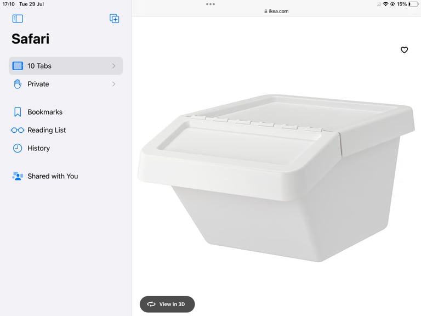Open the Reading List label
Image resolution: width=421 pixels, height=316 pixels.
47,130
